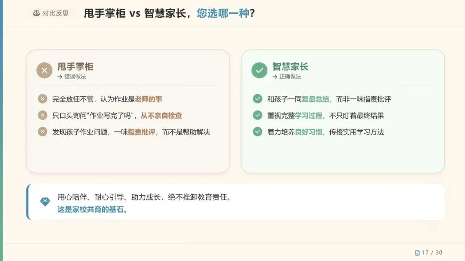Viewport: 465px width, 261px height.
Task: Click the check bullet beside 着力培养良好习惯
Action: point(257,131)
